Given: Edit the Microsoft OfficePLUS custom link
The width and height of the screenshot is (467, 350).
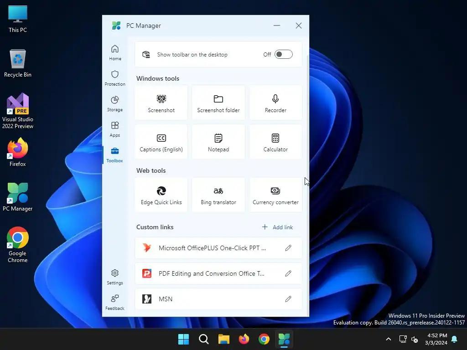Looking at the screenshot, I should click(288, 248).
